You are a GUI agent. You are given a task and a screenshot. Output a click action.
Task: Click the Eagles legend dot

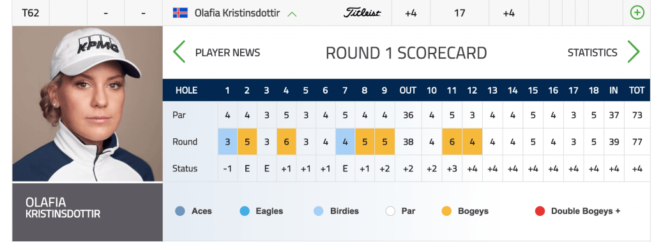click(245, 211)
